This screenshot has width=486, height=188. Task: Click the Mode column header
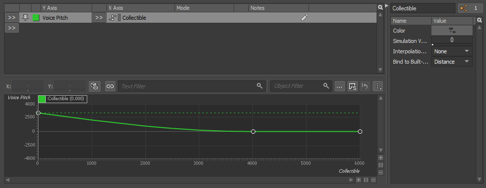point(204,8)
